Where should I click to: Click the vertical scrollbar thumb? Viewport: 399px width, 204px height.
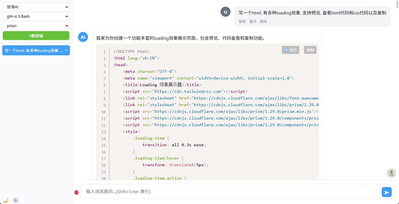click(x=397, y=5)
